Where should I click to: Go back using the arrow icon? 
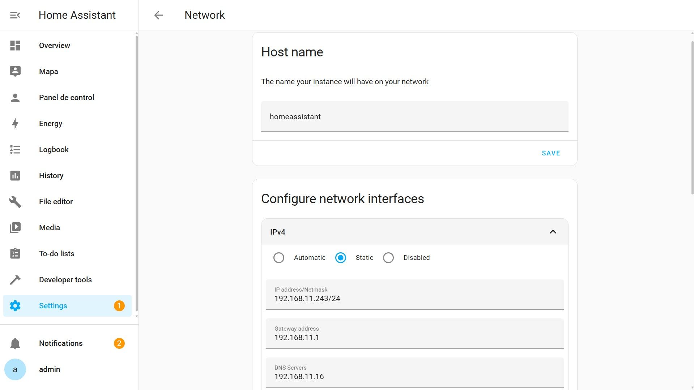tap(158, 15)
